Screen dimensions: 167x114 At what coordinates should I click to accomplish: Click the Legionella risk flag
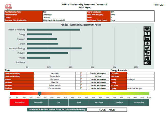tap(81, 73)
